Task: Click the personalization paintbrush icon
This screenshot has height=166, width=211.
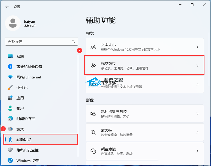Action: point(10,88)
